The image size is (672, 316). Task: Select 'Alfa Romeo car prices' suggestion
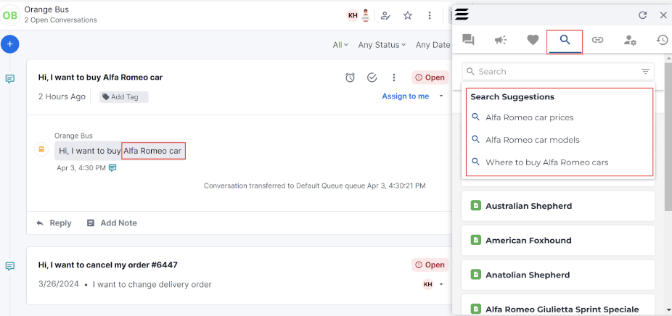[529, 117]
